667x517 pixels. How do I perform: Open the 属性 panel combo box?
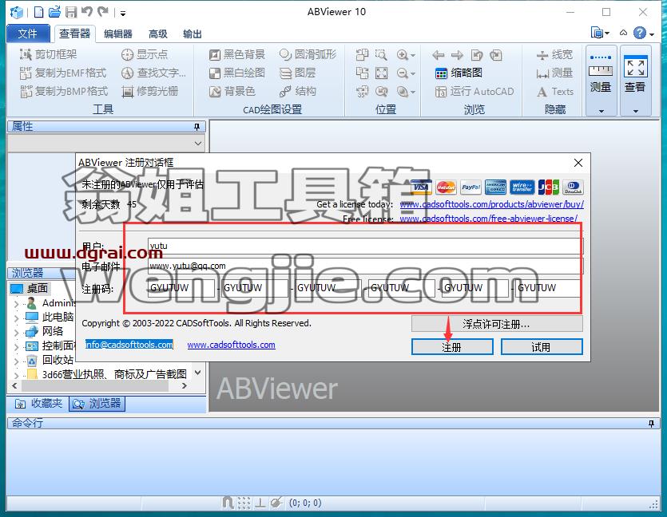click(106, 143)
